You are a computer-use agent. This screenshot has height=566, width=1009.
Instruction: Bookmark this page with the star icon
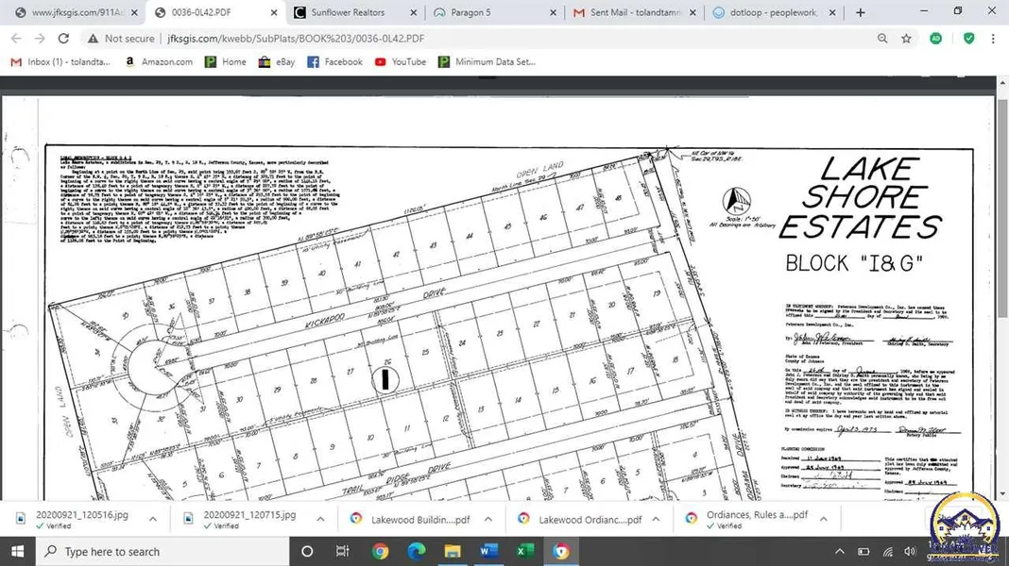click(906, 39)
